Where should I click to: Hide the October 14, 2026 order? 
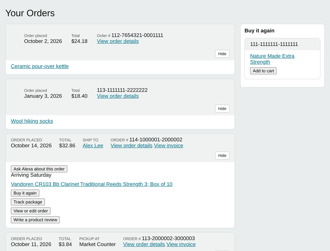click(222, 156)
